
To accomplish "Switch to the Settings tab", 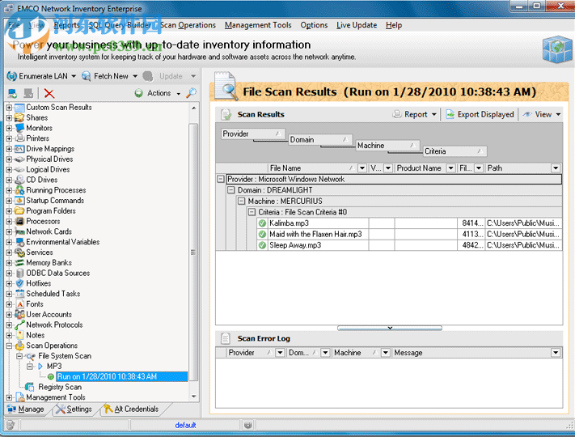I will (74, 409).
